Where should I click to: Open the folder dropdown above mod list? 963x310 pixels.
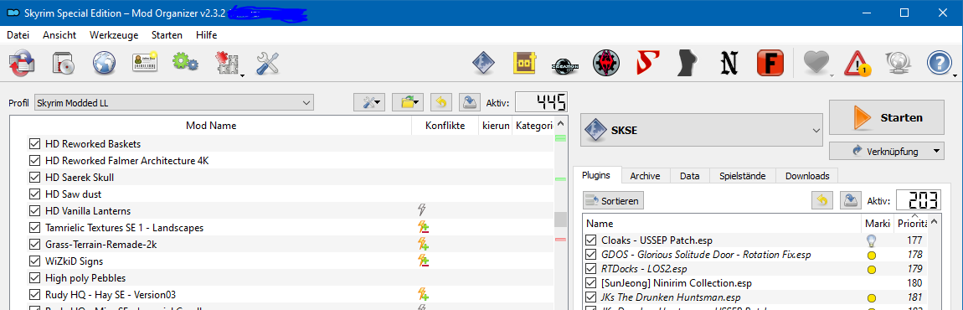pyautogui.click(x=408, y=102)
